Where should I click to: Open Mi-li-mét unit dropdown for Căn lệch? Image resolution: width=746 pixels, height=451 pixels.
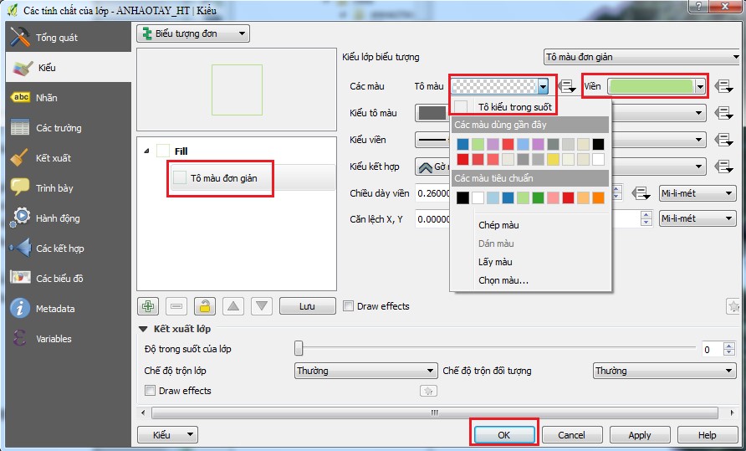pos(697,218)
